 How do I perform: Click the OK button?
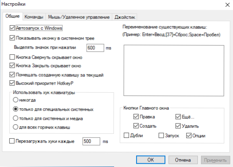coord(151,160)
